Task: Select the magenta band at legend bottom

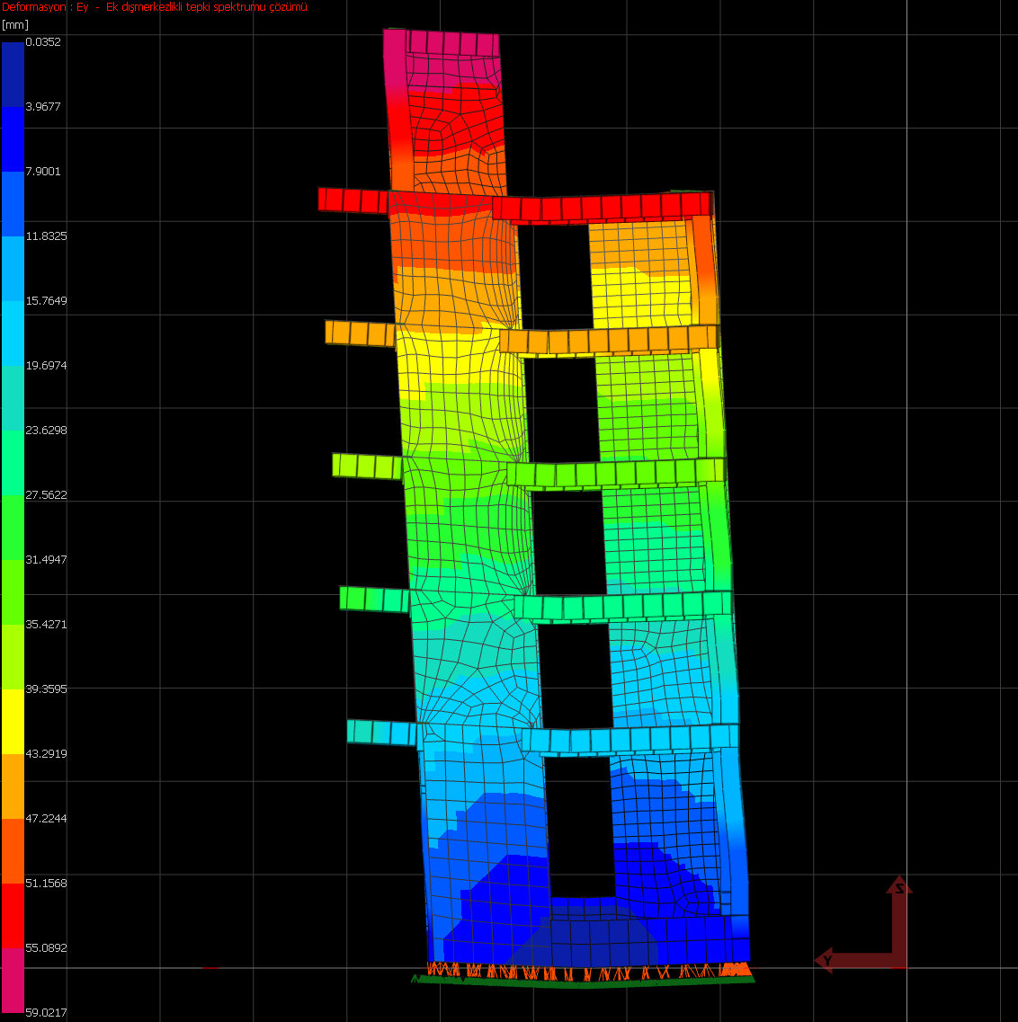Action: click(x=13, y=980)
